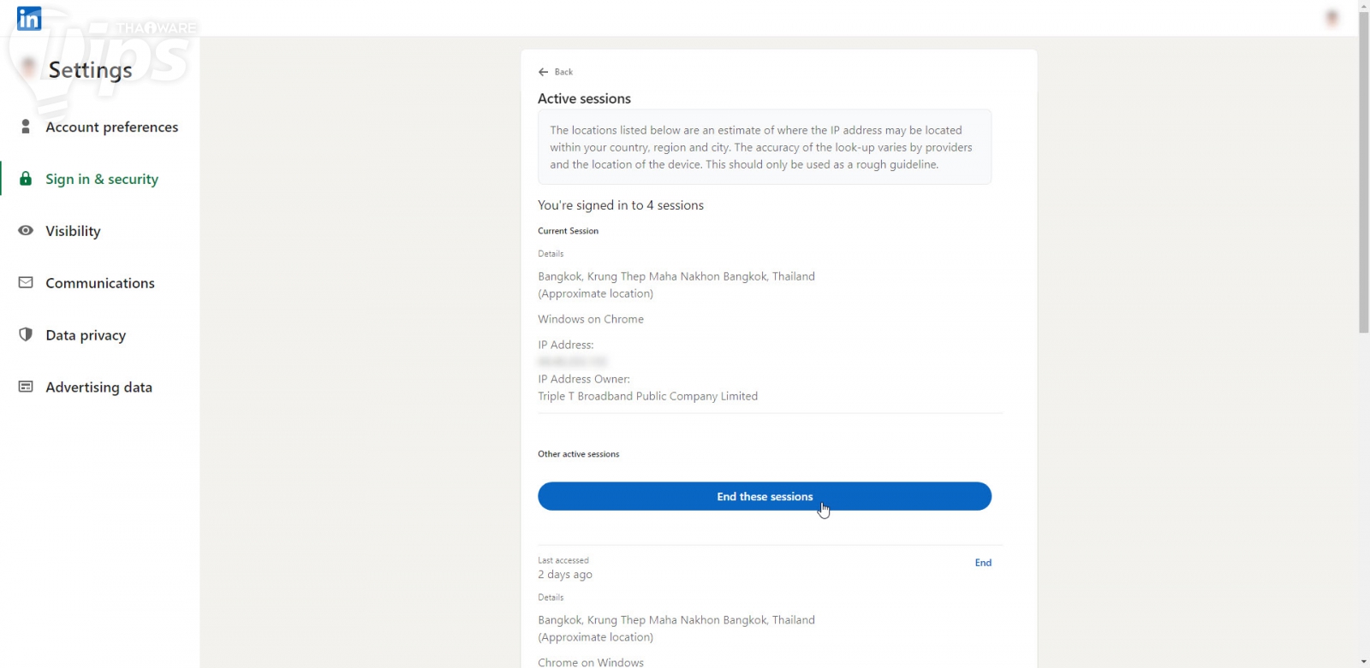Click the Back link text
Image resolution: width=1370 pixels, height=668 pixels.
click(x=563, y=72)
